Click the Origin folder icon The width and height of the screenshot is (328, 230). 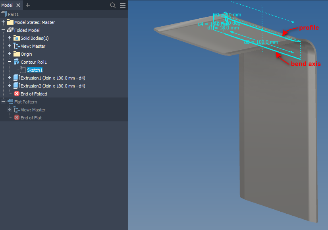16,54
